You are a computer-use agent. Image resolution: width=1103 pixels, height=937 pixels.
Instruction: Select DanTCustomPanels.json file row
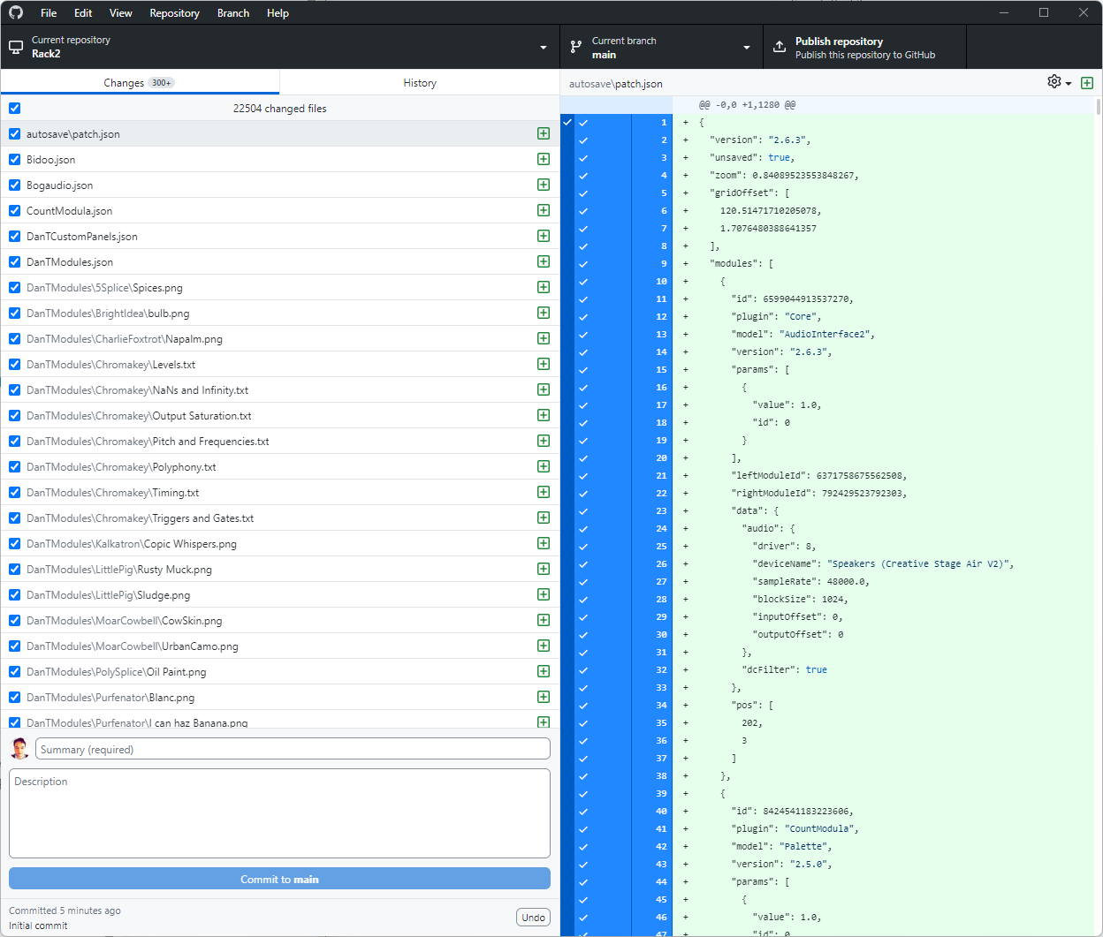pos(279,236)
